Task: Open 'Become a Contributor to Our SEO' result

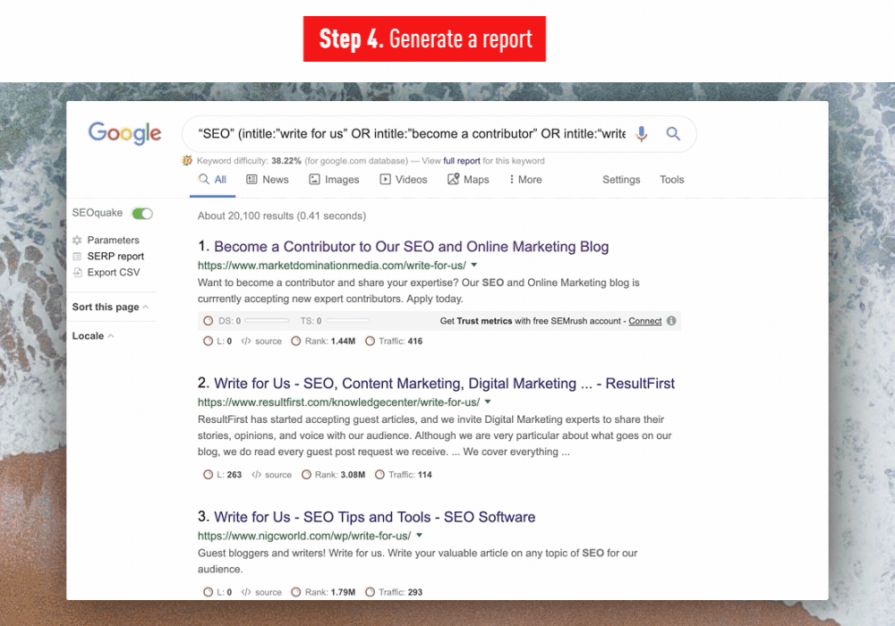Action: 411,246
